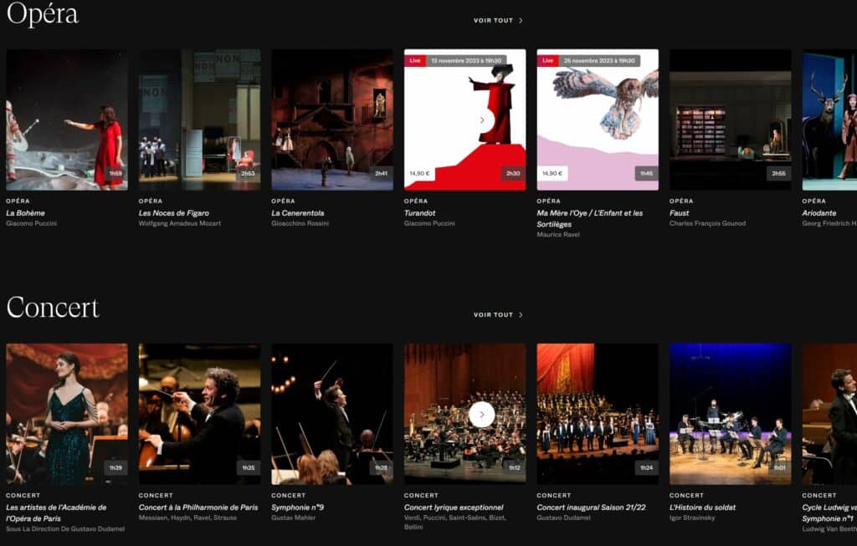
Task: Click composer name Charles François Gounod
Action: (707, 223)
